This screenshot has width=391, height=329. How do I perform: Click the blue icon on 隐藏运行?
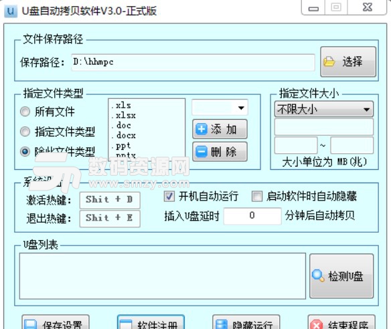coord(222,324)
